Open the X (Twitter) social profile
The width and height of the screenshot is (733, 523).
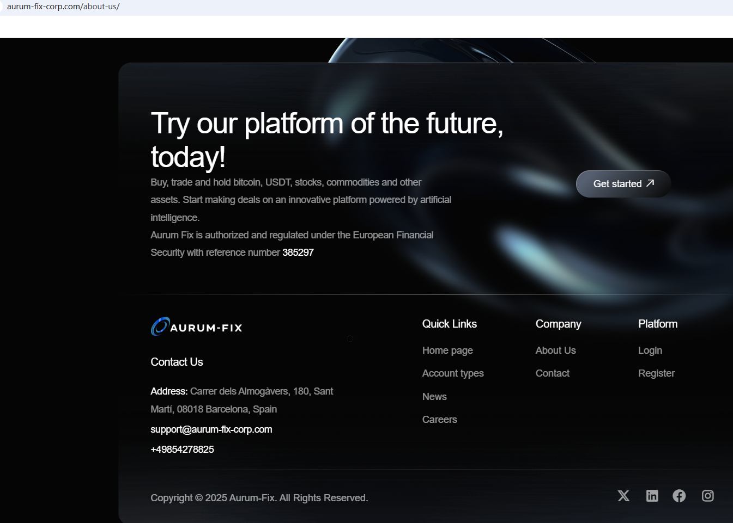[623, 496]
